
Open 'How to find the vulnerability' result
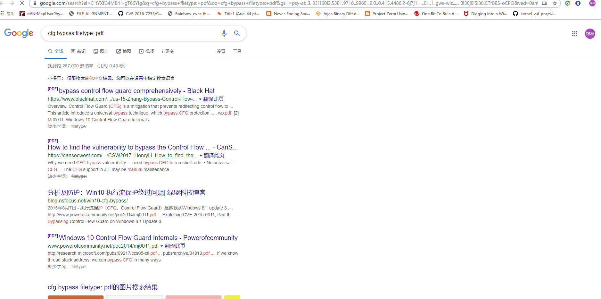[143, 147]
